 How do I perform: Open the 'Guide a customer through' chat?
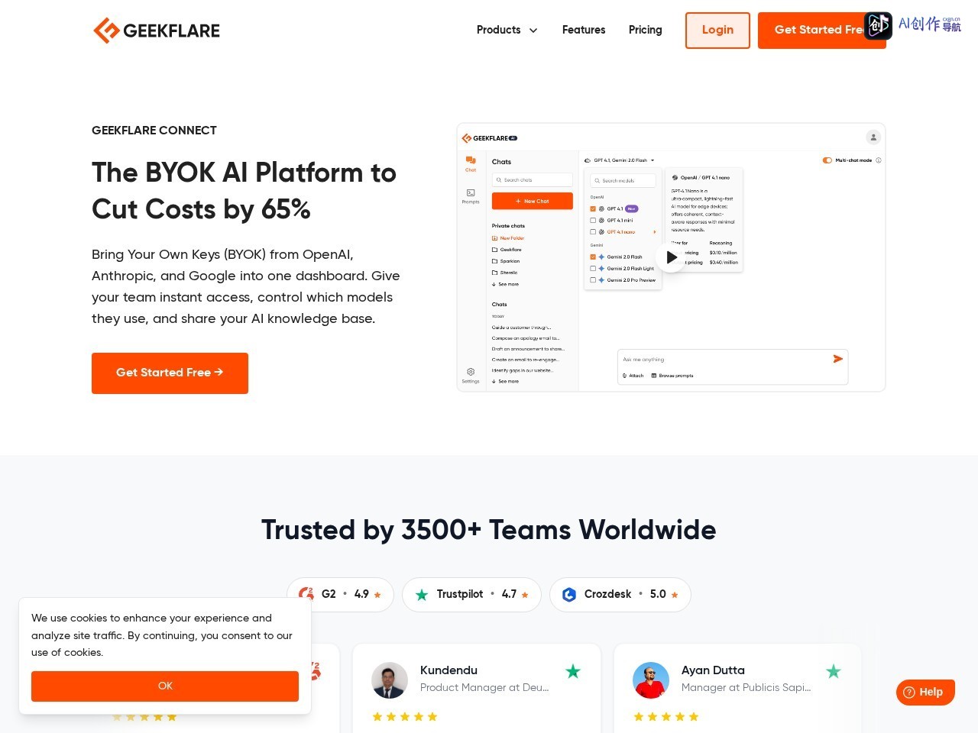point(522,328)
